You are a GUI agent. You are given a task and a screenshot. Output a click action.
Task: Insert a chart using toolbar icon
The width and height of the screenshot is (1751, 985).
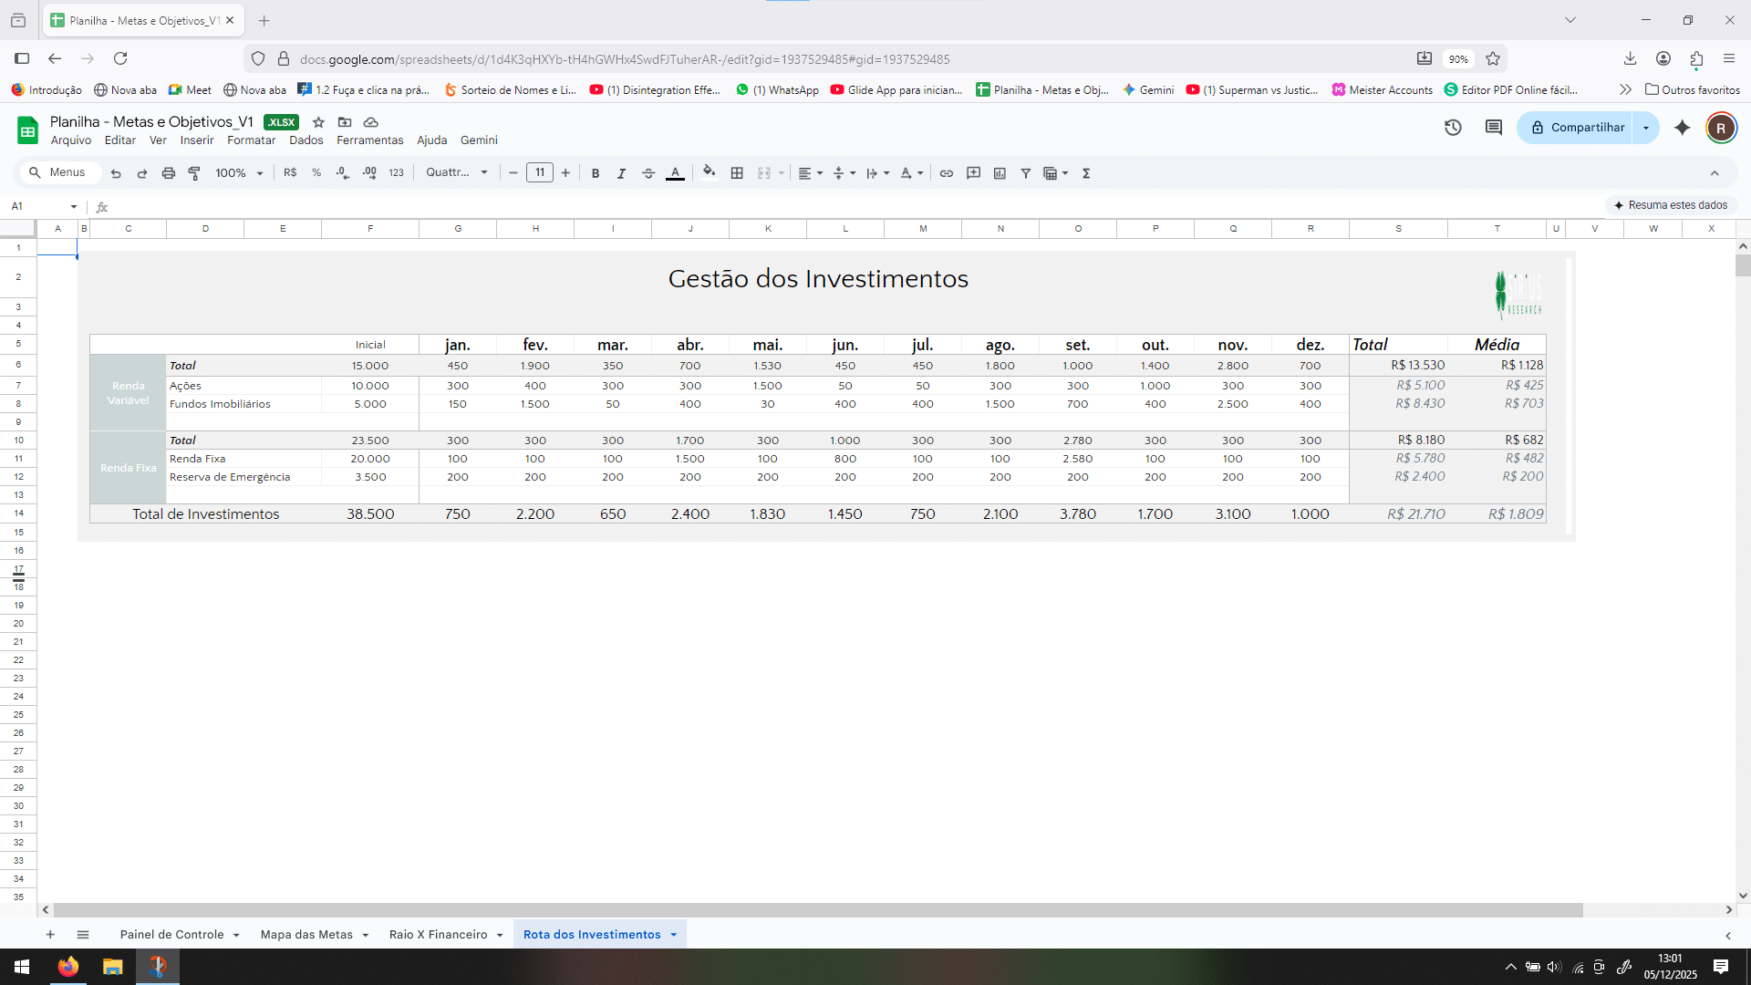[x=1000, y=173]
